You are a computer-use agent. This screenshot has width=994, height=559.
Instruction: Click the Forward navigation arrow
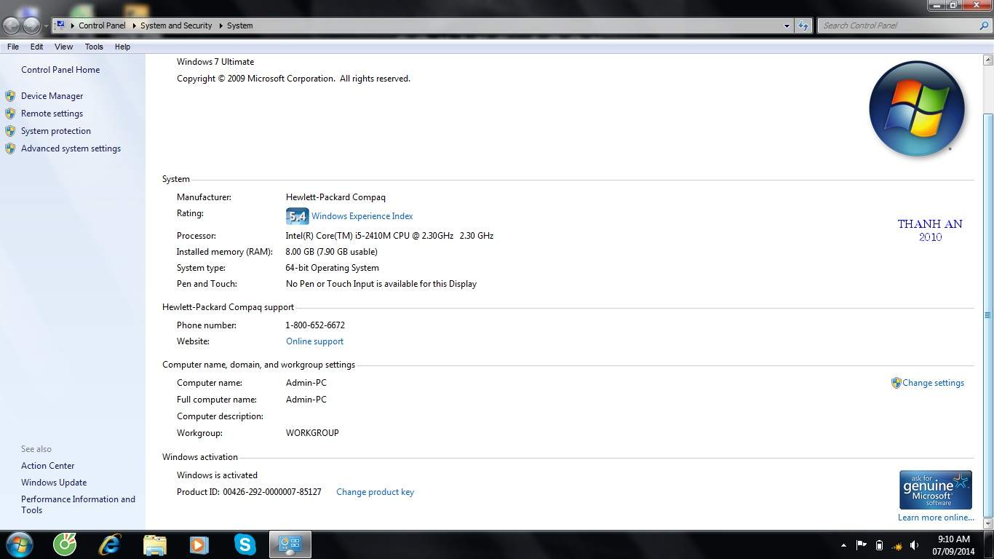pyautogui.click(x=31, y=25)
